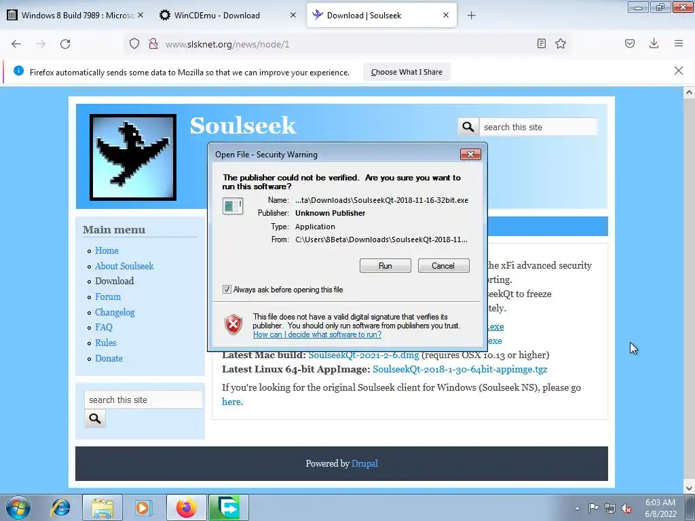
Task: Open Windows Media Player from taskbar
Action: click(x=143, y=507)
